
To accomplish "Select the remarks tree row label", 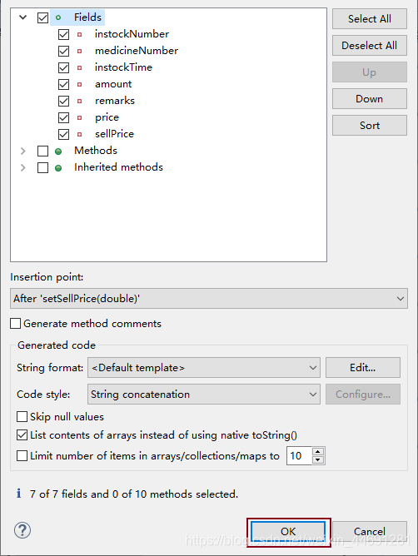I will [115, 101].
